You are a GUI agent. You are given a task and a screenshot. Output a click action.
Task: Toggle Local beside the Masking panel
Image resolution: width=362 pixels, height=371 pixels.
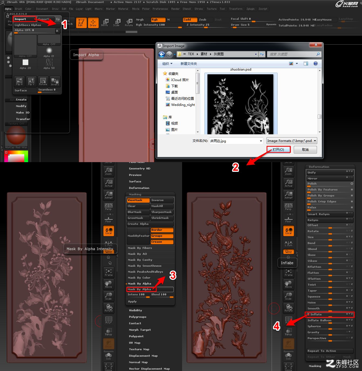(109, 231)
